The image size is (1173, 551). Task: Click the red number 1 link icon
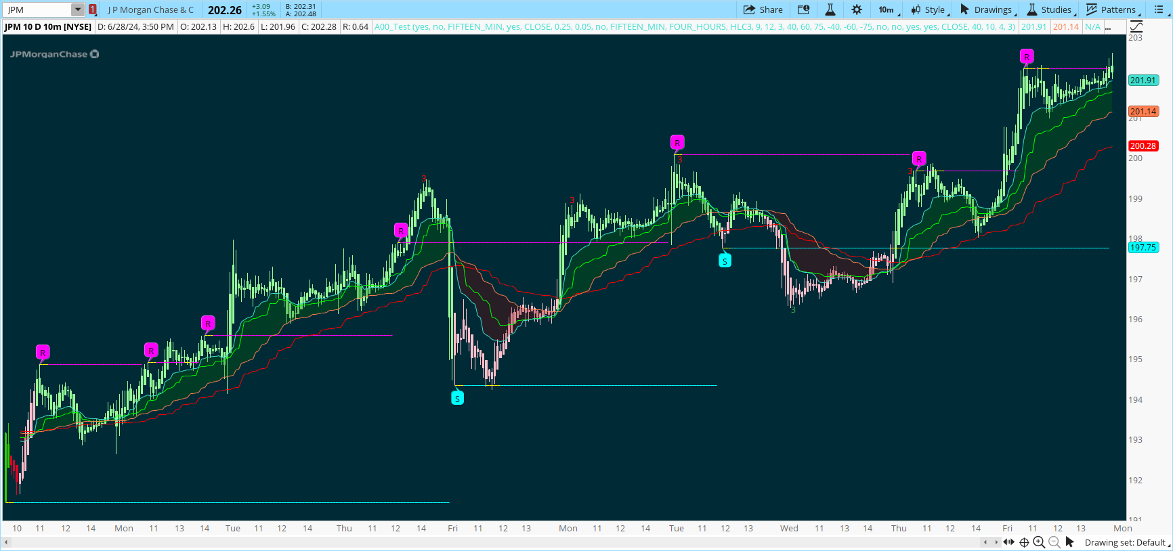tap(92, 9)
